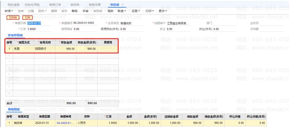Image resolution: width=289 pixels, height=129 pixels.
Task: Expand the 打印 dropdown menu
Action: pos(150,11)
